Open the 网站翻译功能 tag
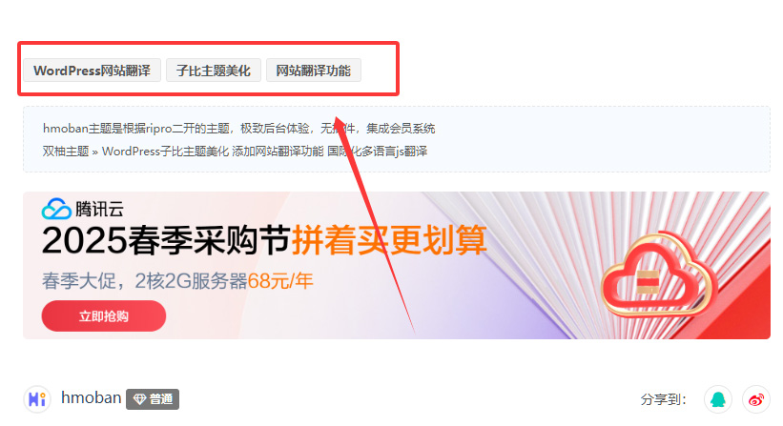 [314, 71]
